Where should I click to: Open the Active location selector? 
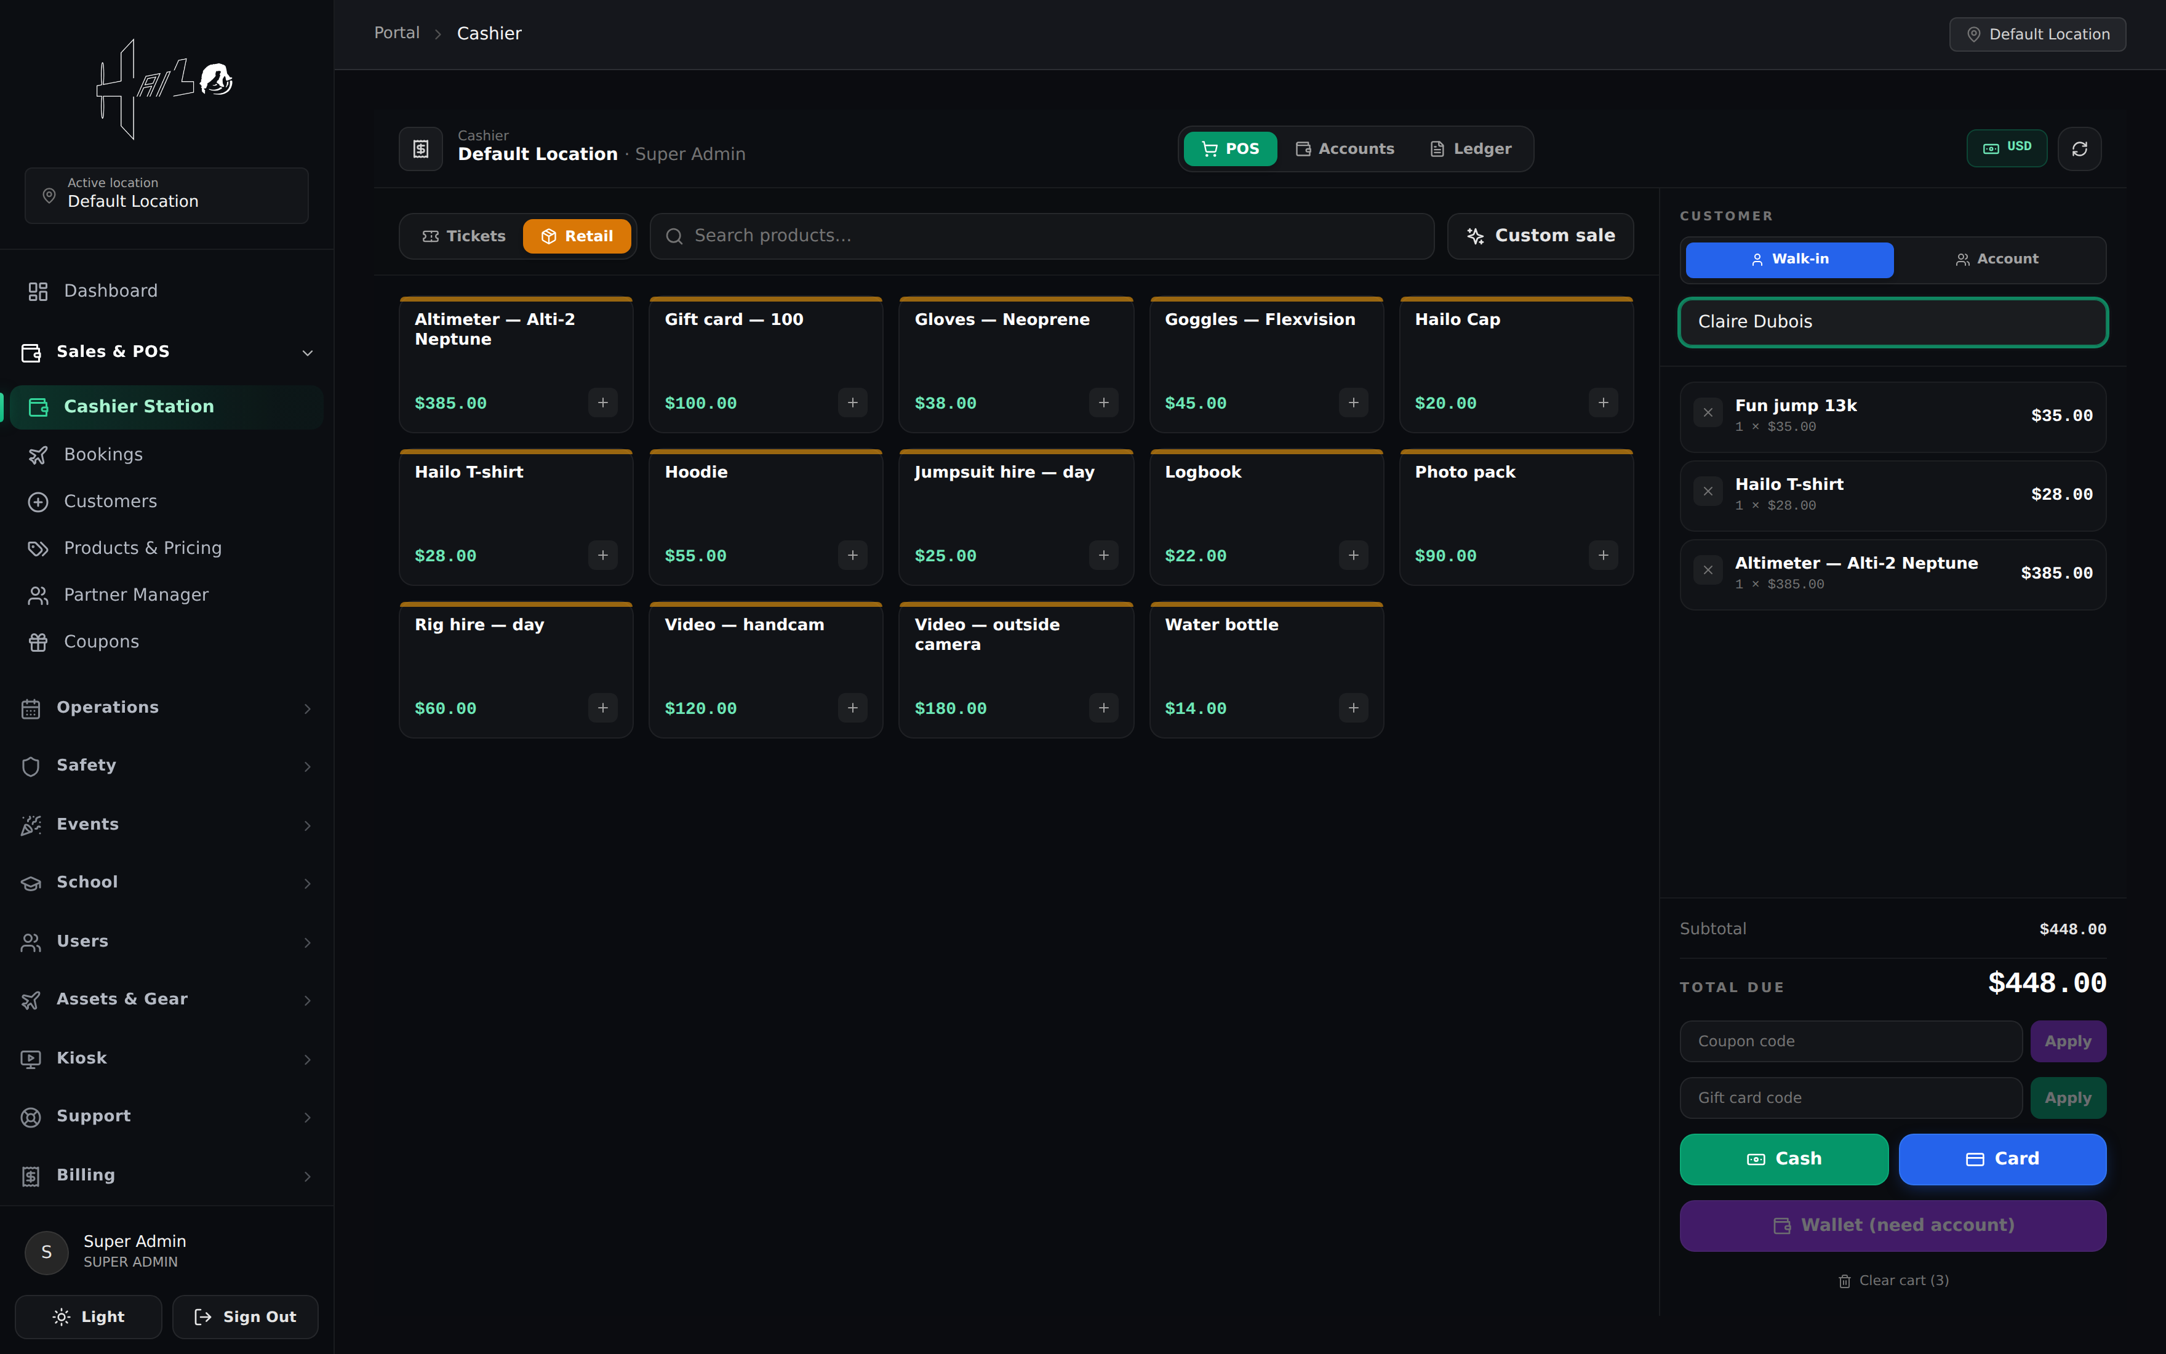(x=167, y=195)
